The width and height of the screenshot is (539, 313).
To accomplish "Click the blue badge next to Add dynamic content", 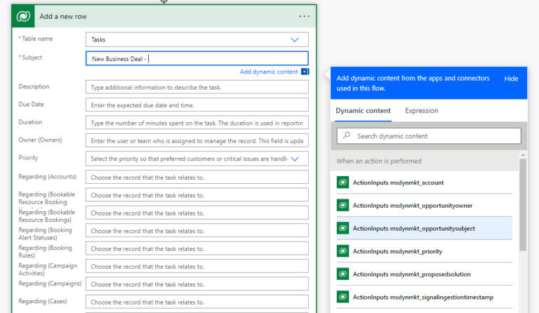I will 305,72.
